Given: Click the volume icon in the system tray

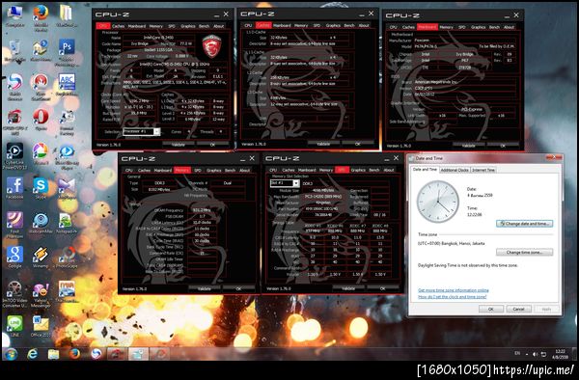Looking at the screenshot, I should tap(535, 355).
